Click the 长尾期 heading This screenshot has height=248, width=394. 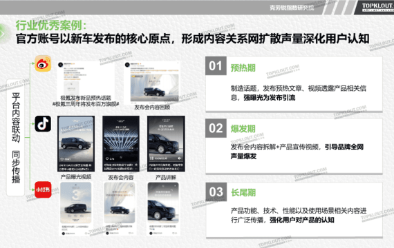coord(243,192)
